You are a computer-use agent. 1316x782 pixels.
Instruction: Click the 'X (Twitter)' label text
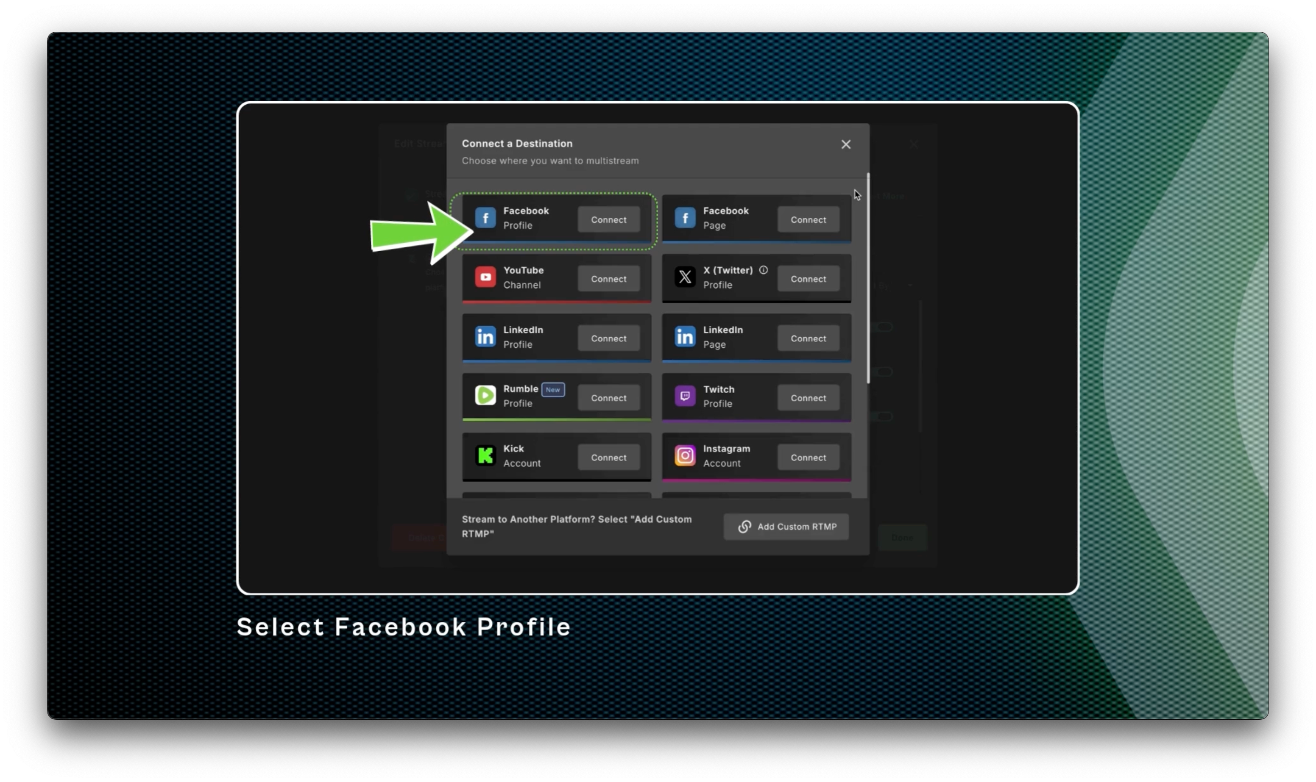pyautogui.click(x=728, y=270)
